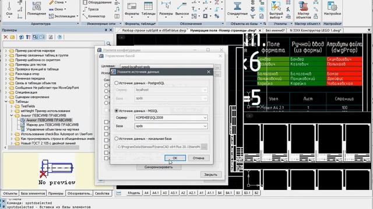Expand Пример расчётов маркере folder
Screen dimensions: 373x209
point(6,51)
